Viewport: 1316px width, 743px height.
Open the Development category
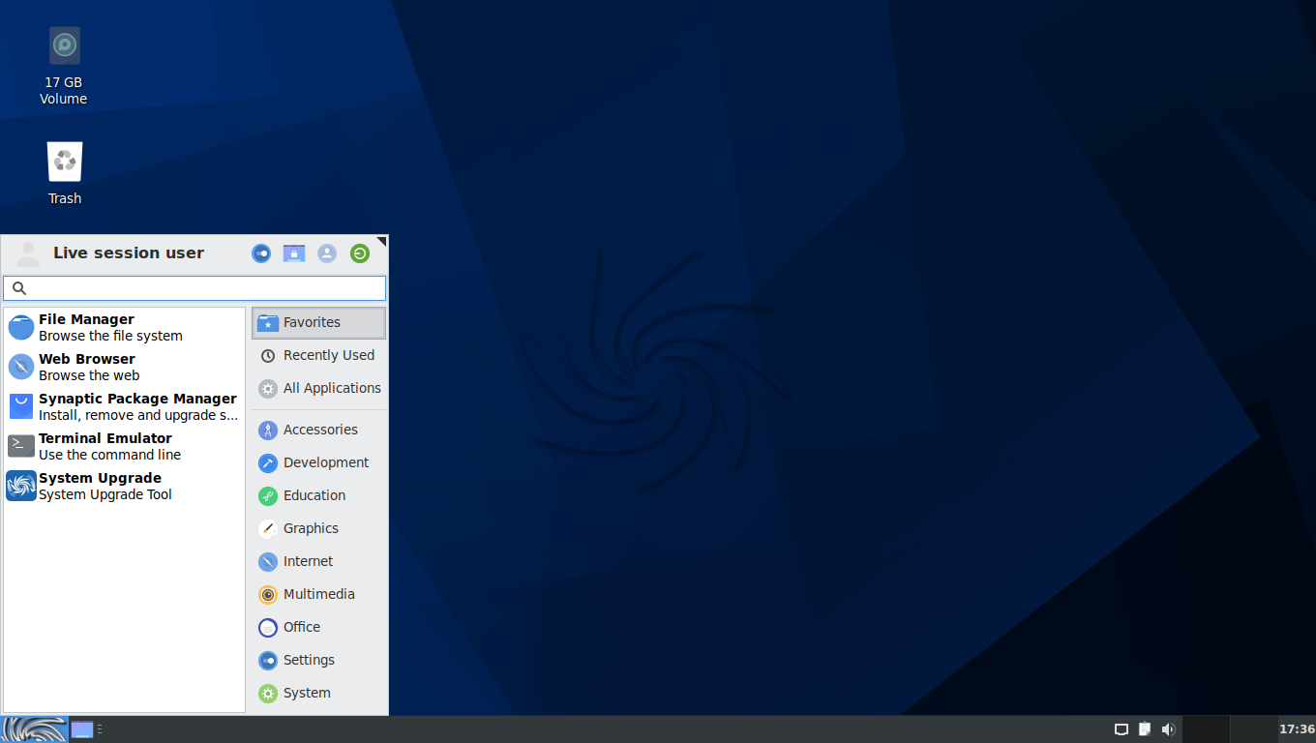pos(318,462)
